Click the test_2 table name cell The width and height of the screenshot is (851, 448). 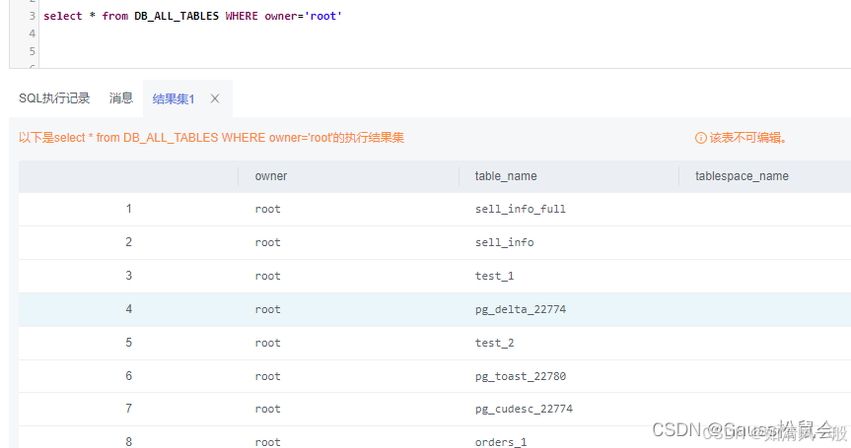coord(494,343)
